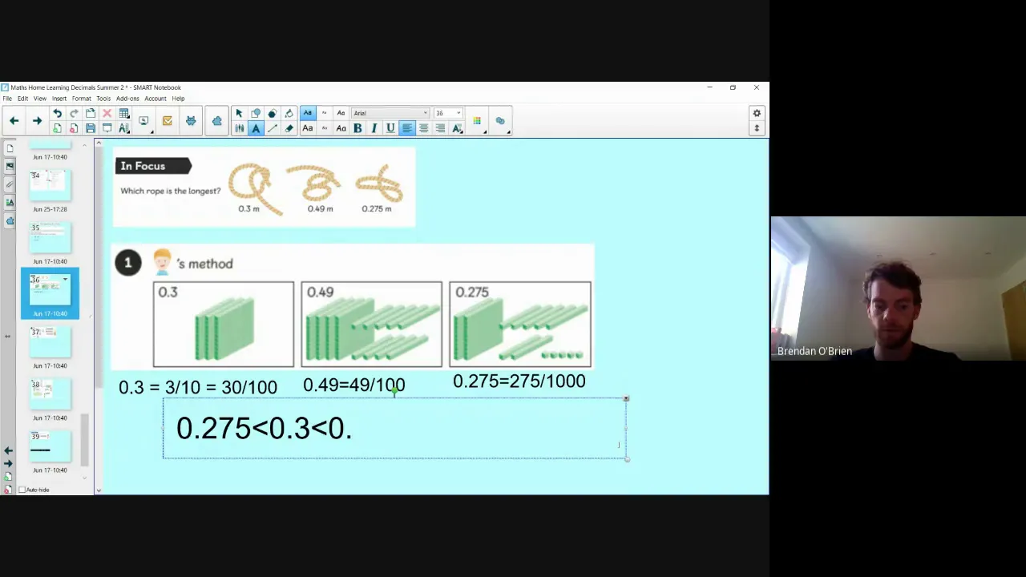Open page 38 thumbnail
The height and width of the screenshot is (577, 1026).
(x=50, y=393)
